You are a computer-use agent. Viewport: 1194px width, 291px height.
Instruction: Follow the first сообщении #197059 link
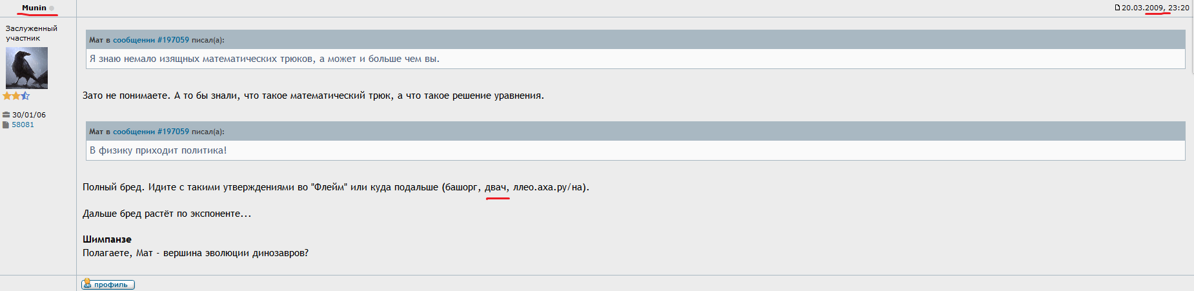[151, 40]
